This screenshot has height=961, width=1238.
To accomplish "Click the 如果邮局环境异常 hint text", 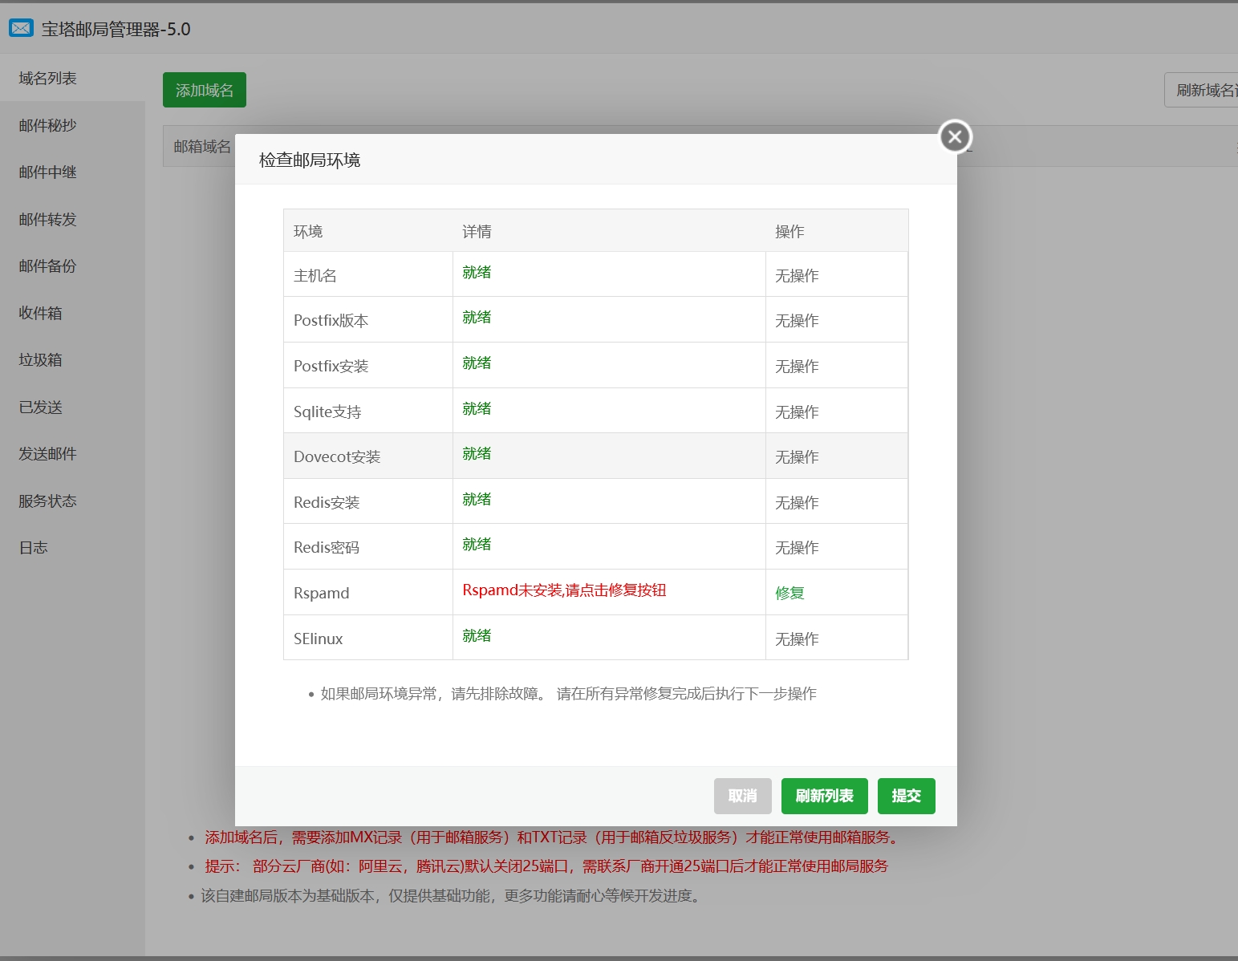I will (568, 693).
